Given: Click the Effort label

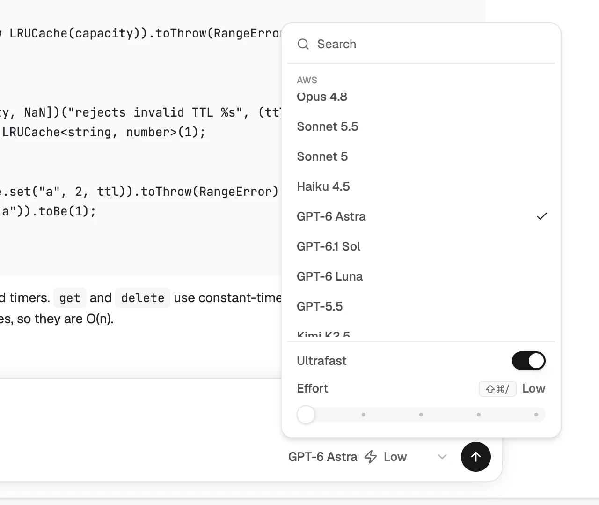Looking at the screenshot, I should coord(312,388).
